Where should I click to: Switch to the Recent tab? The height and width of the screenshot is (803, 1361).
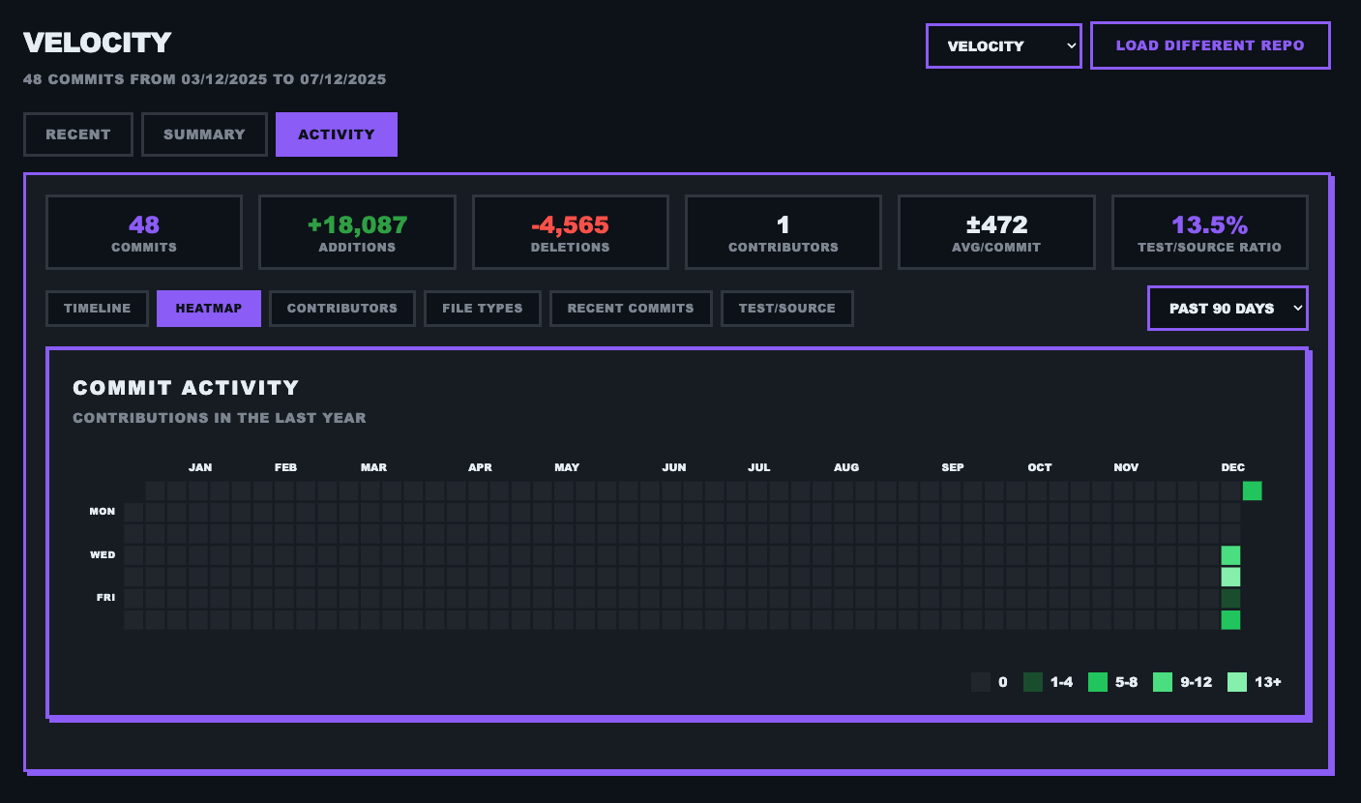(x=78, y=134)
